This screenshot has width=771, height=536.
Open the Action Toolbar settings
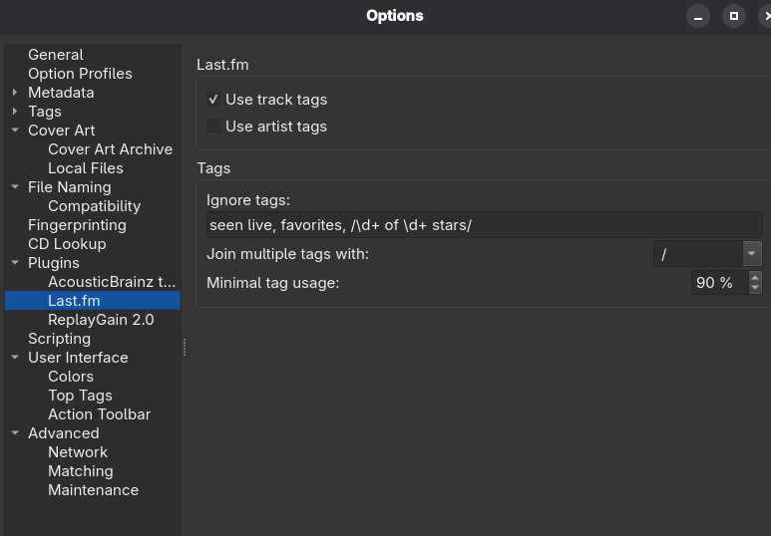click(x=99, y=414)
